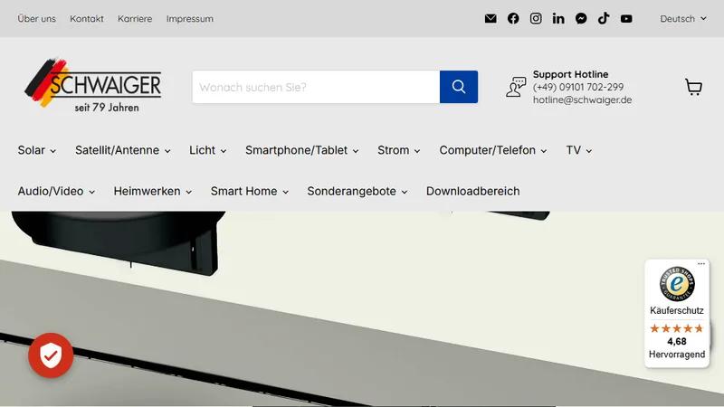Image resolution: width=724 pixels, height=407 pixels.
Task: Expand the TV menu
Action: [x=579, y=150]
